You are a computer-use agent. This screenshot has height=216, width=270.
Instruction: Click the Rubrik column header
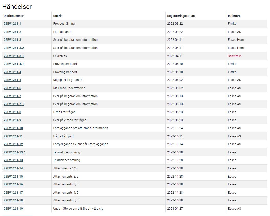tap(58, 16)
